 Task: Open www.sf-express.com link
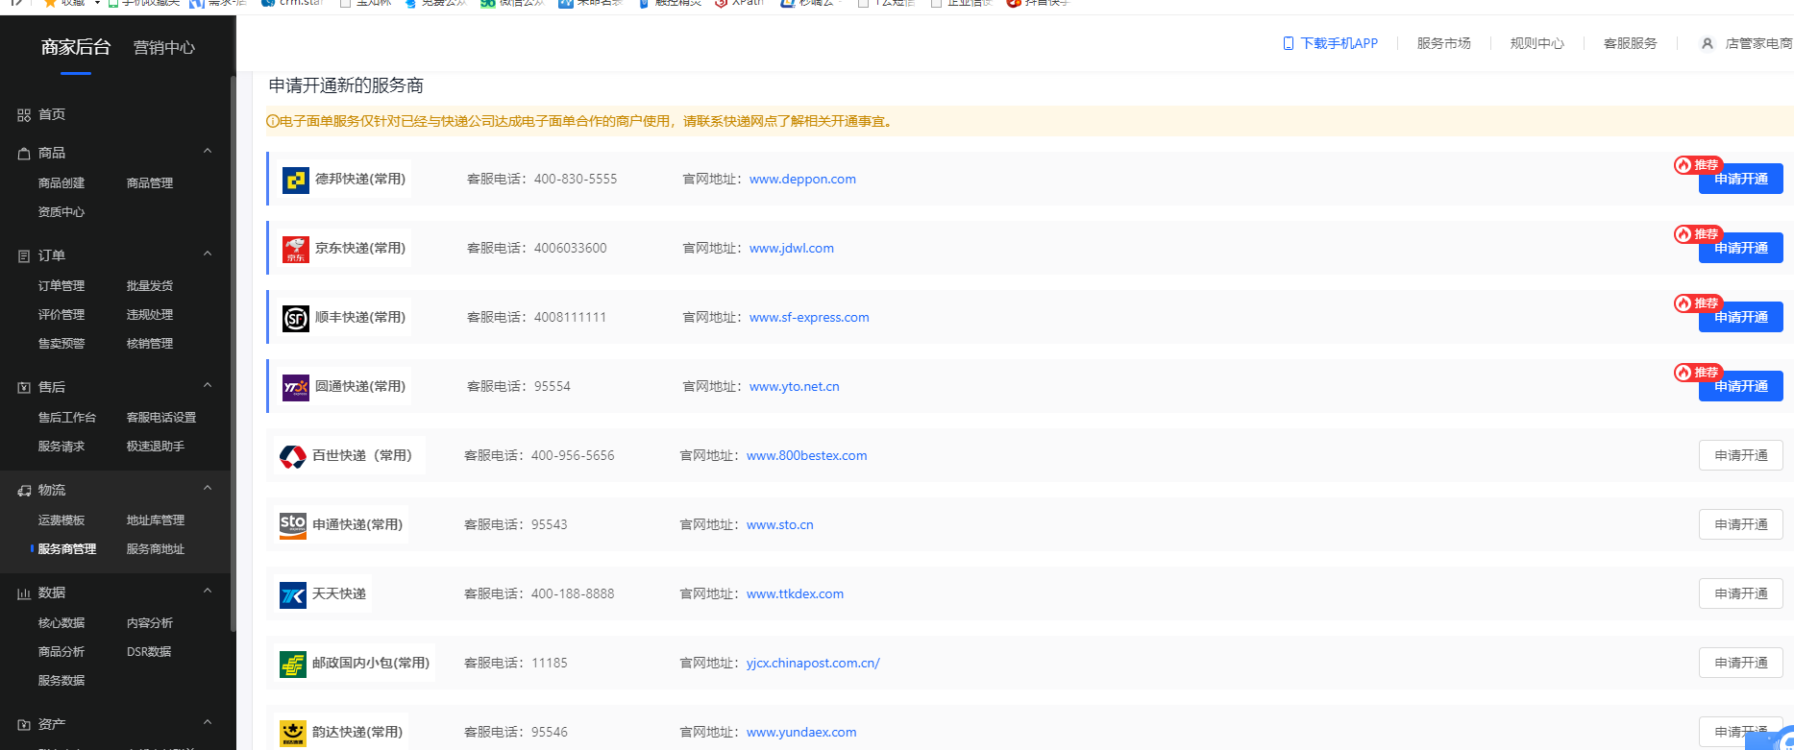click(809, 318)
